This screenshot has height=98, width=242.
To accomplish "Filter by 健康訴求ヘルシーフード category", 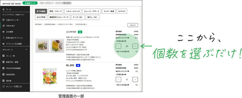I will (59, 17).
